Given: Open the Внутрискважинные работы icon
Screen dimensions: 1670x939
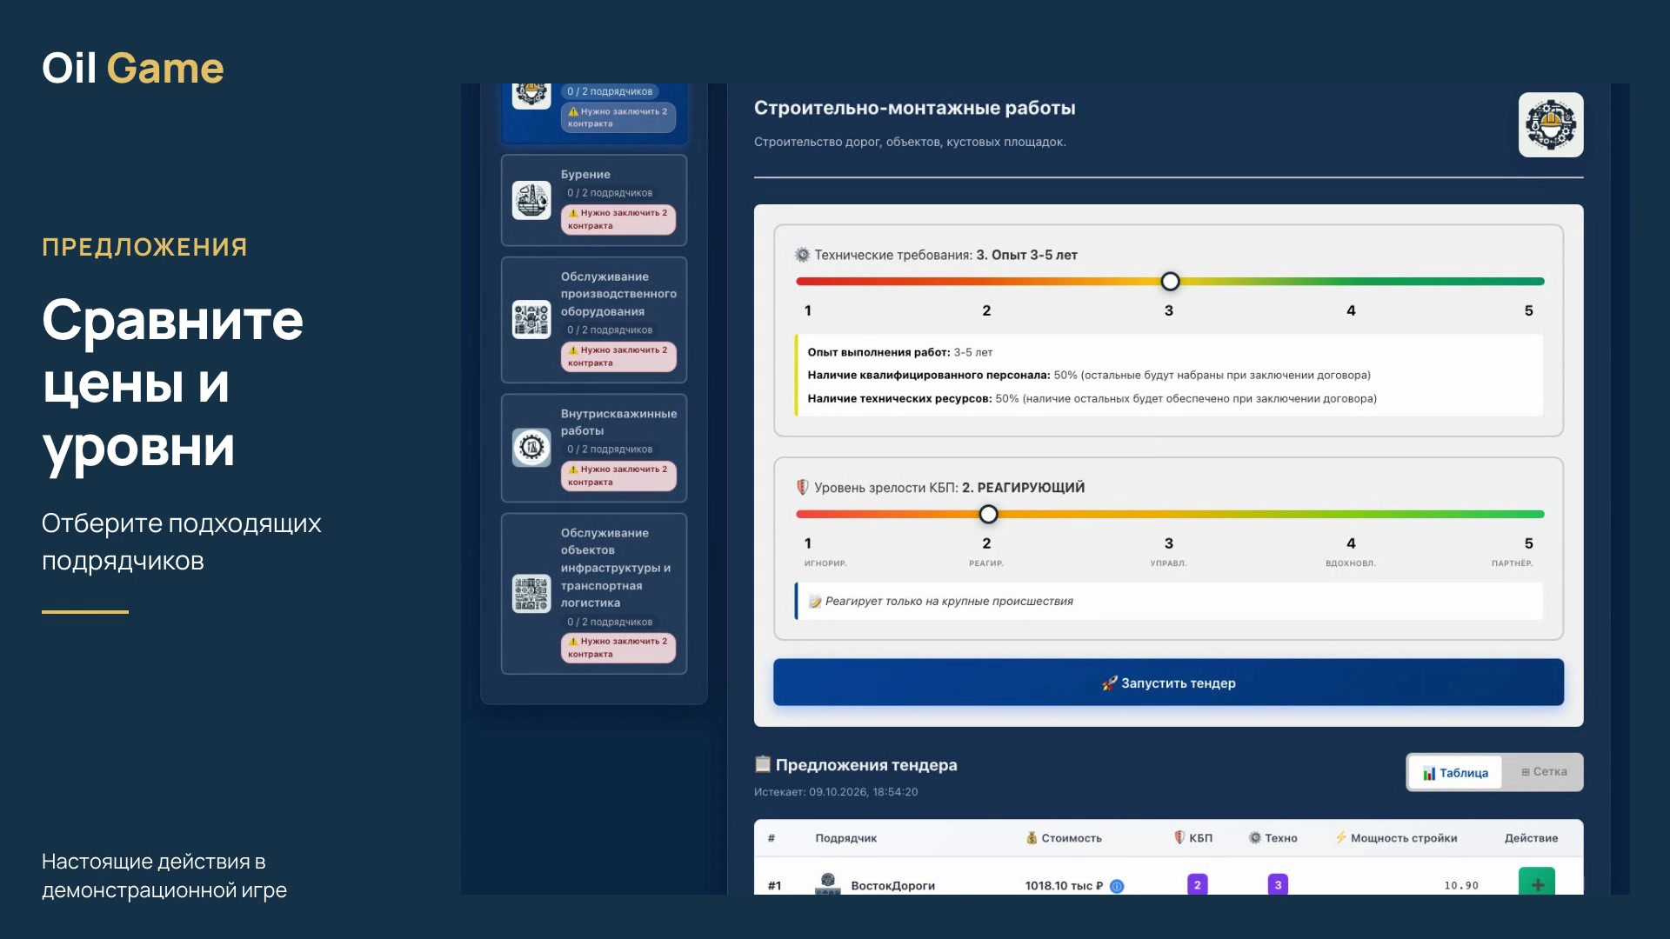Looking at the screenshot, I should click(x=531, y=448).
